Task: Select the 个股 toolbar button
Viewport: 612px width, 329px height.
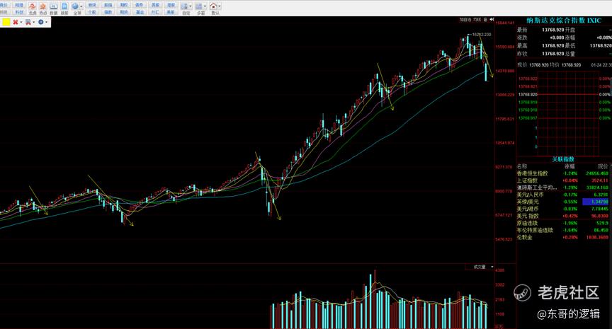Action: click(x=92, y=12)
